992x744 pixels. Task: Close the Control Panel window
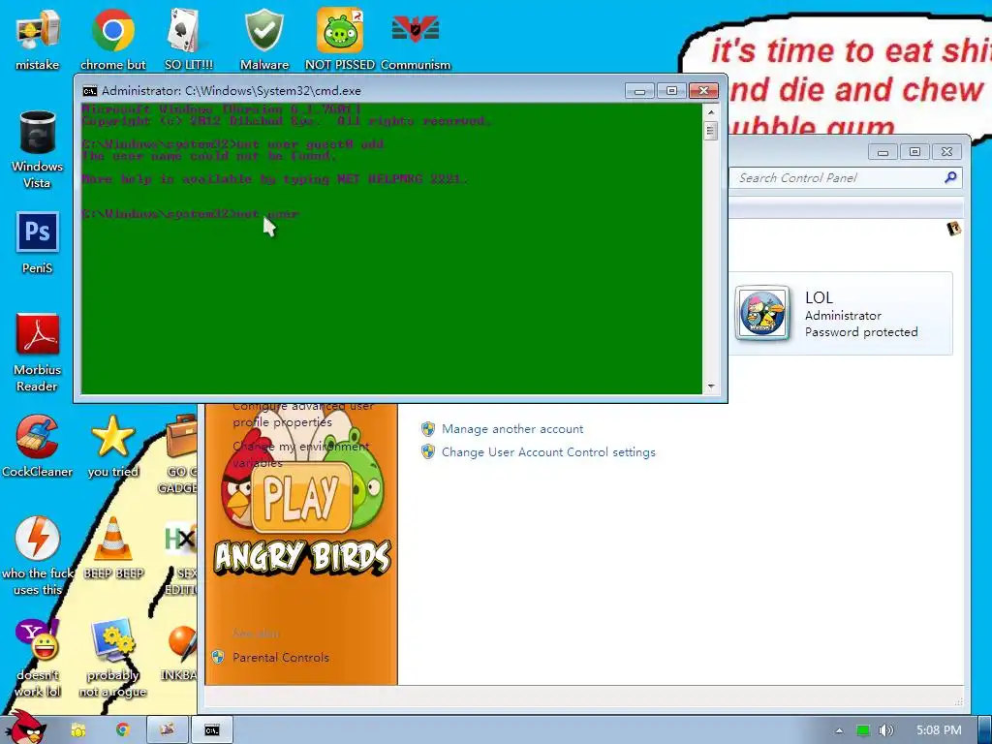[x=946, y=152]
